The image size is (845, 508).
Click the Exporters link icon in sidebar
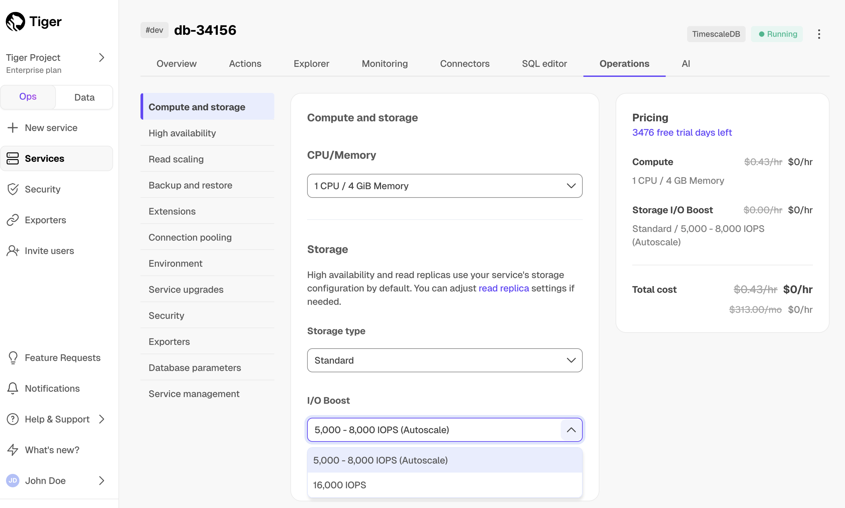point(13,220)
